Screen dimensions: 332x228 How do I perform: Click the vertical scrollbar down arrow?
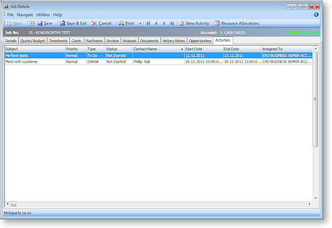pyautogui.click(x=316, y=198)
